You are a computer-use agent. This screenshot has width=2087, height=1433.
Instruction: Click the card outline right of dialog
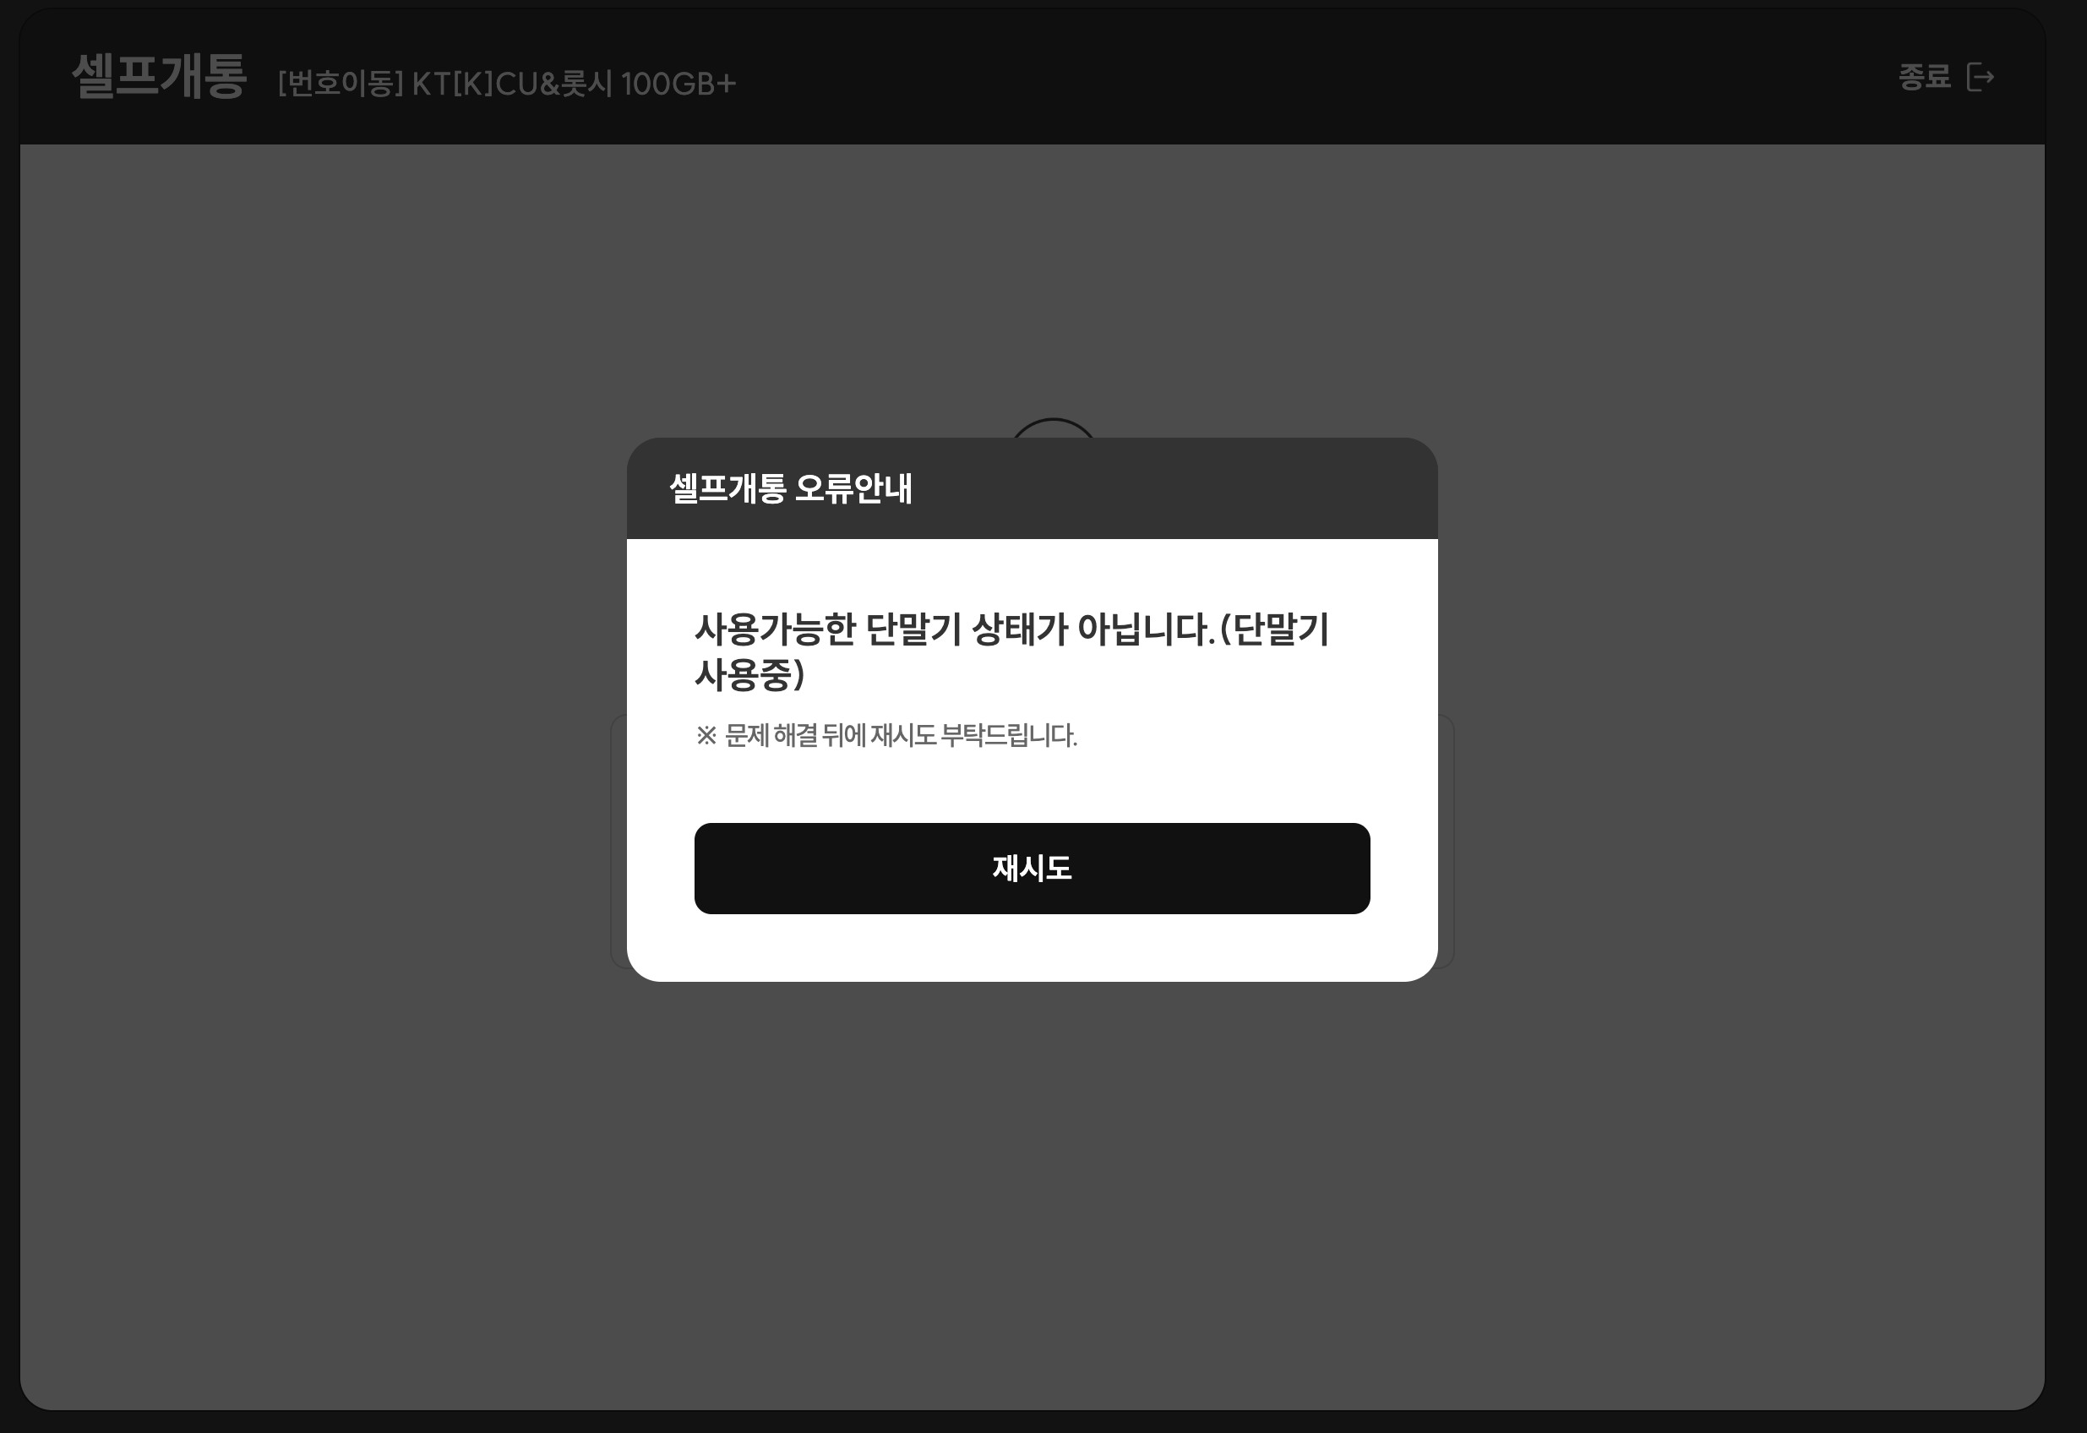1447,842
